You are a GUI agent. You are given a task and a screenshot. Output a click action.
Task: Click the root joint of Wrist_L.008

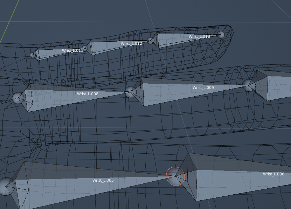[x=18, y=98]
